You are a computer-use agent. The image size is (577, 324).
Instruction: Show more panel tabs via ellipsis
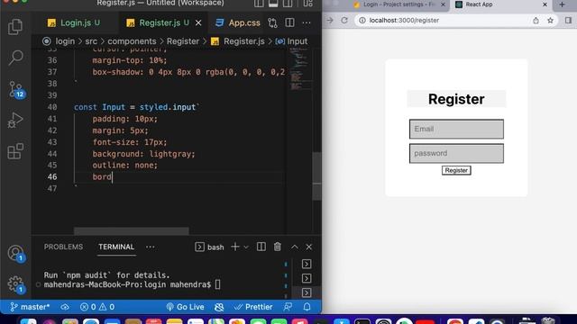pyautogui.click(x=151, y=247)
